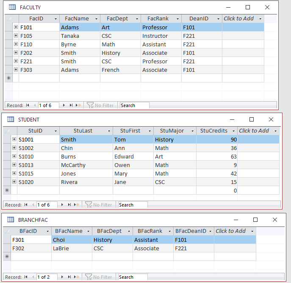Click No Filter indicator in BRANCHFAC window

click(99, 277)
